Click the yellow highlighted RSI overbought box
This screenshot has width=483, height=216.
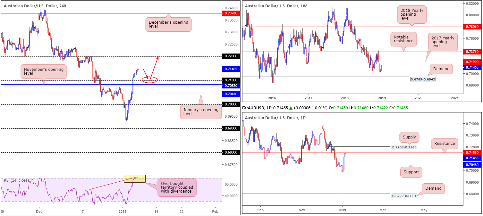tap(135, 179)
